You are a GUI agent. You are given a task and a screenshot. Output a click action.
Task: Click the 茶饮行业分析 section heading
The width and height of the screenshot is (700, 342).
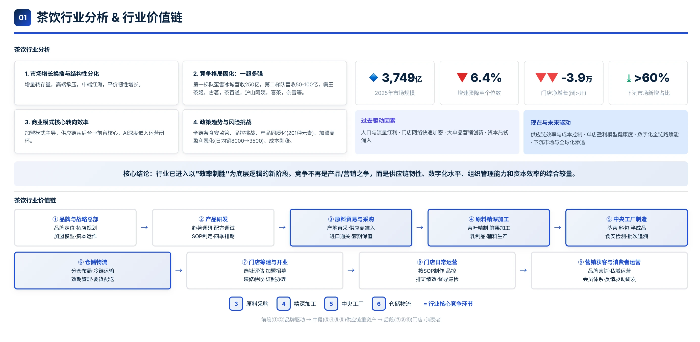tap(32, 50)
